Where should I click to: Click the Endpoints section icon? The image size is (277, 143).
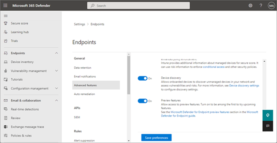point(6,53)
